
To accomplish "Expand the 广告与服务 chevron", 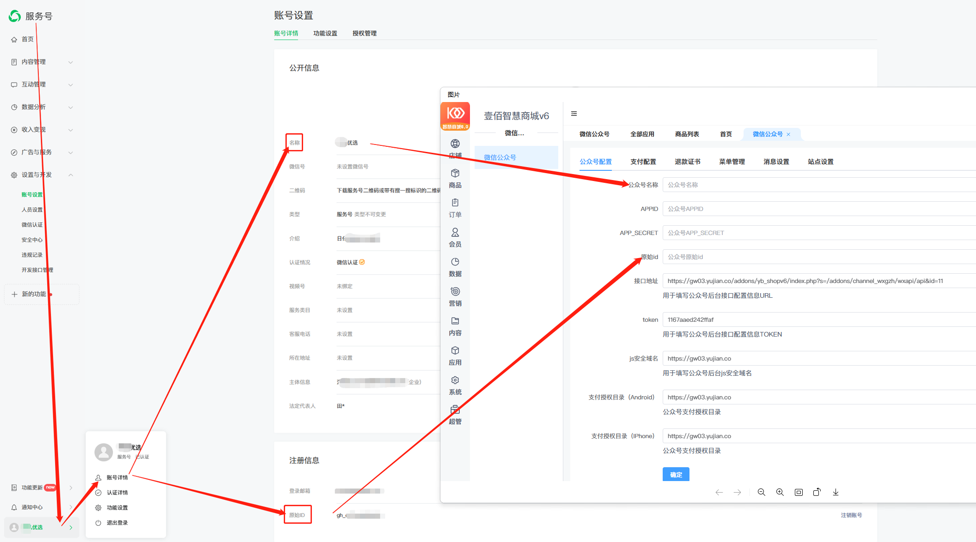I will click(x=71, y=153).
